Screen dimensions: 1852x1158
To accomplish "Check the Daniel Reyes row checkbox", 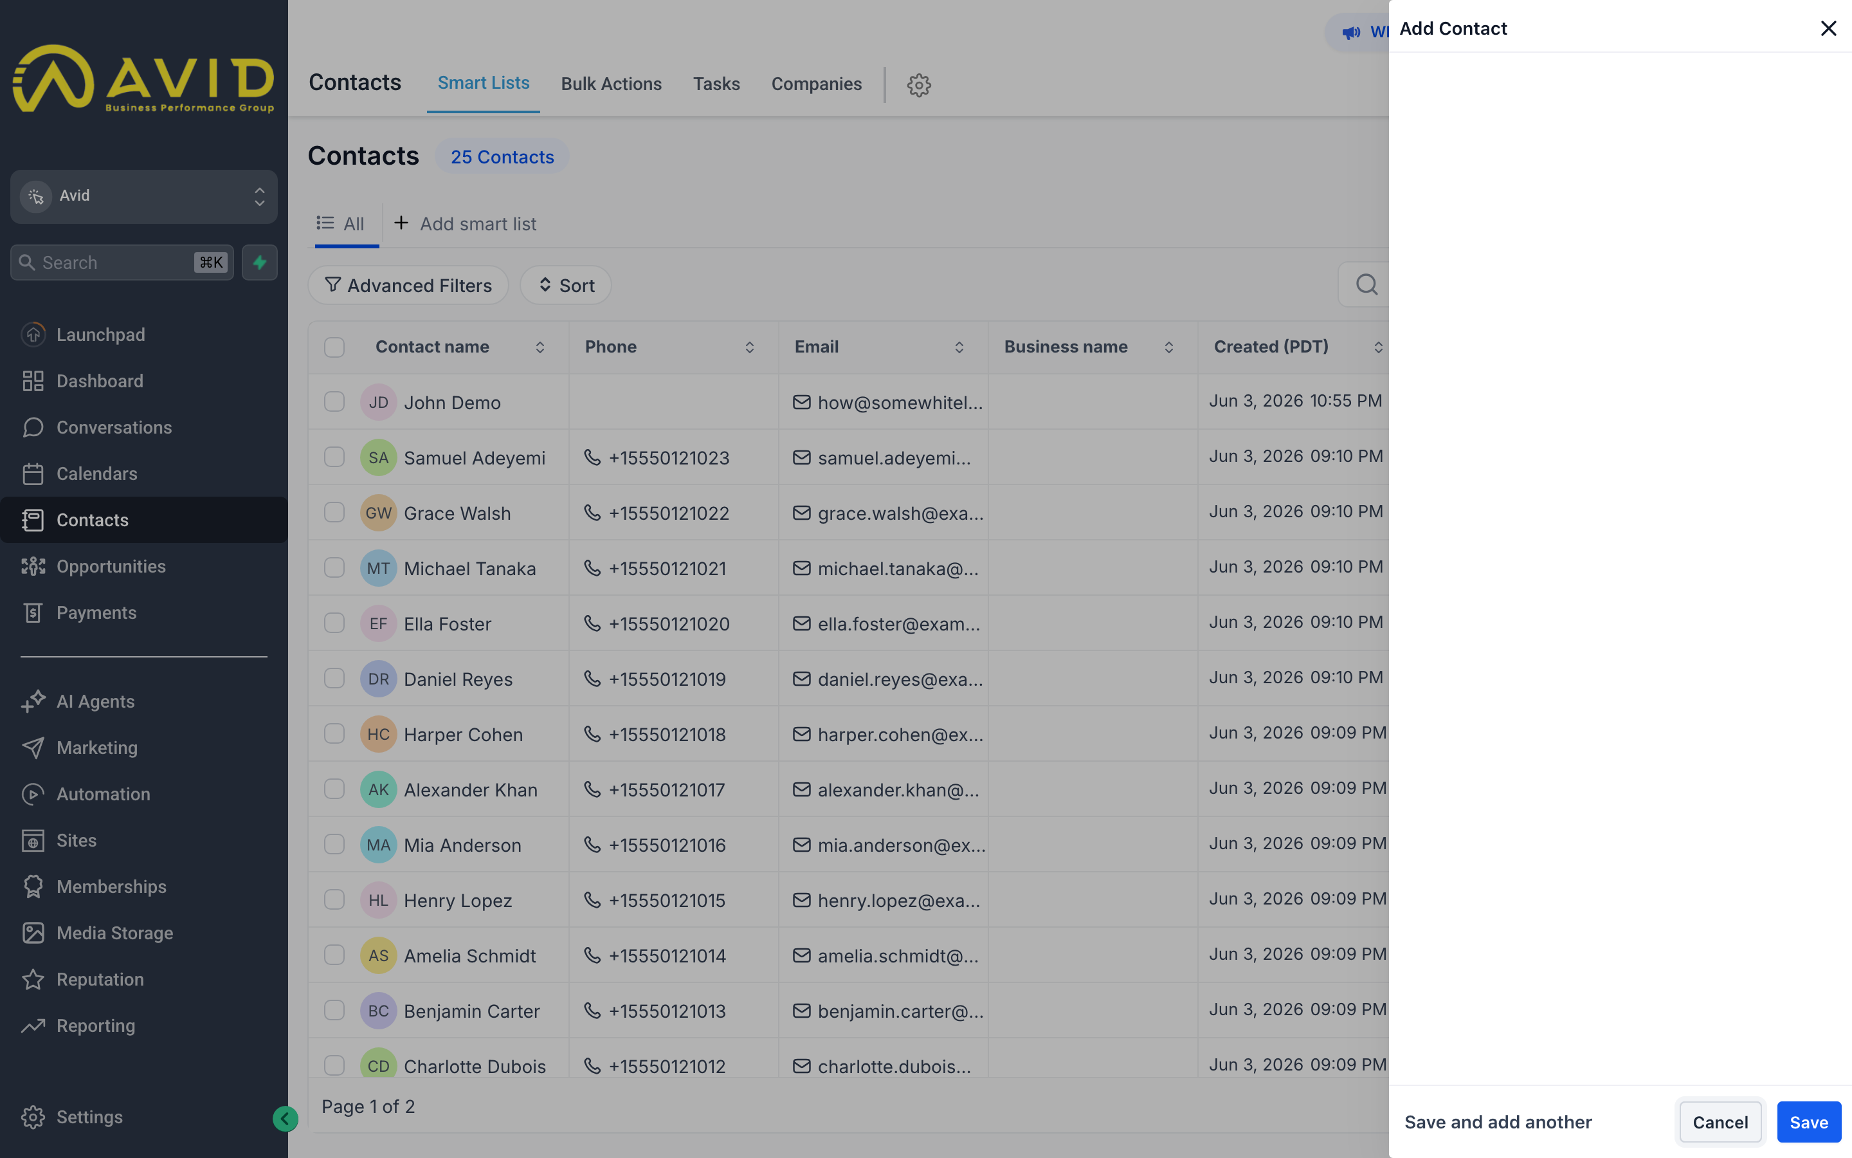I will click(x=334, y=678).
